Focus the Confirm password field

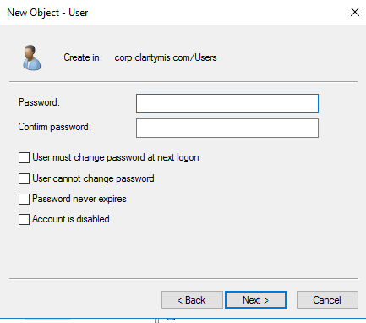point(227,129)
